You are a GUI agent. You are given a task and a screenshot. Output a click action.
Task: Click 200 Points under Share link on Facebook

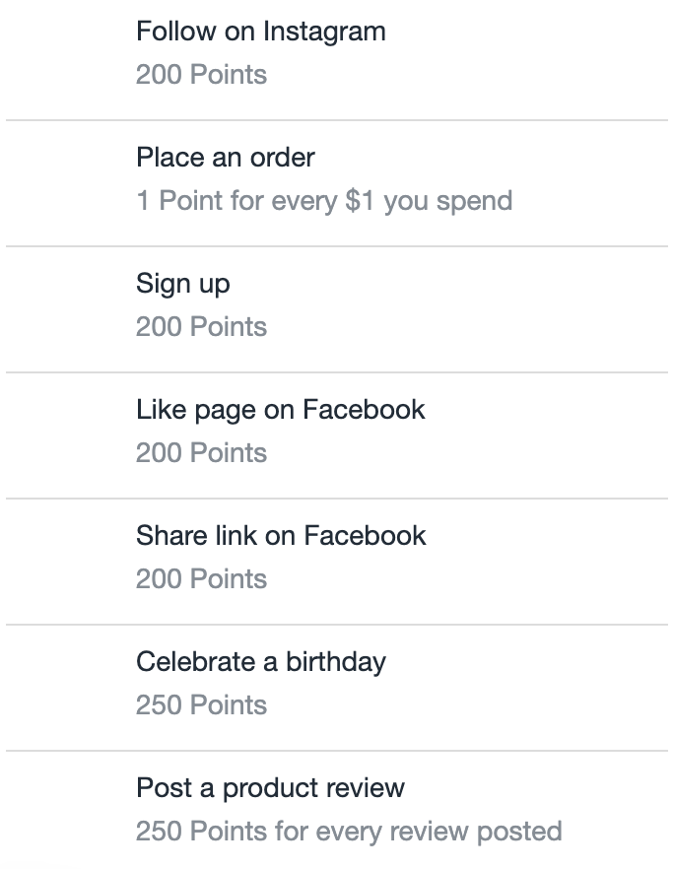[x=202, y=579]
